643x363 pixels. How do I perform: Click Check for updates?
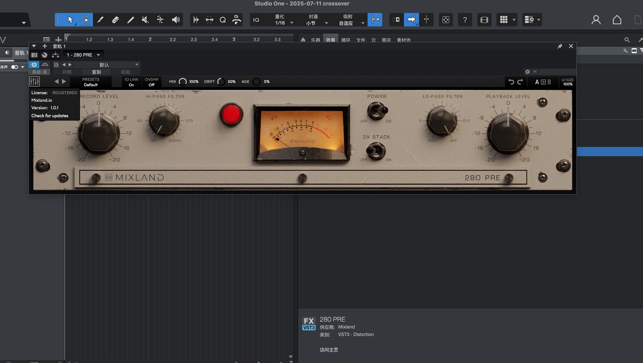pyautogui.click(x=50, y=116)
